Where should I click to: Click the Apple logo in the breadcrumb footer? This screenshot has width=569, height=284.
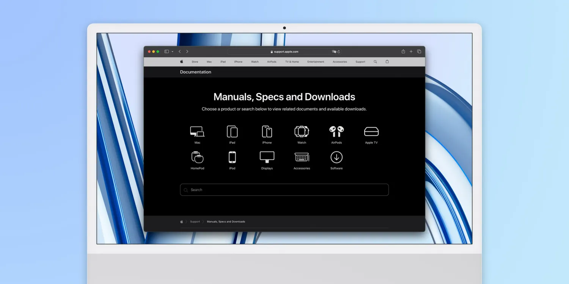[182, 222]
